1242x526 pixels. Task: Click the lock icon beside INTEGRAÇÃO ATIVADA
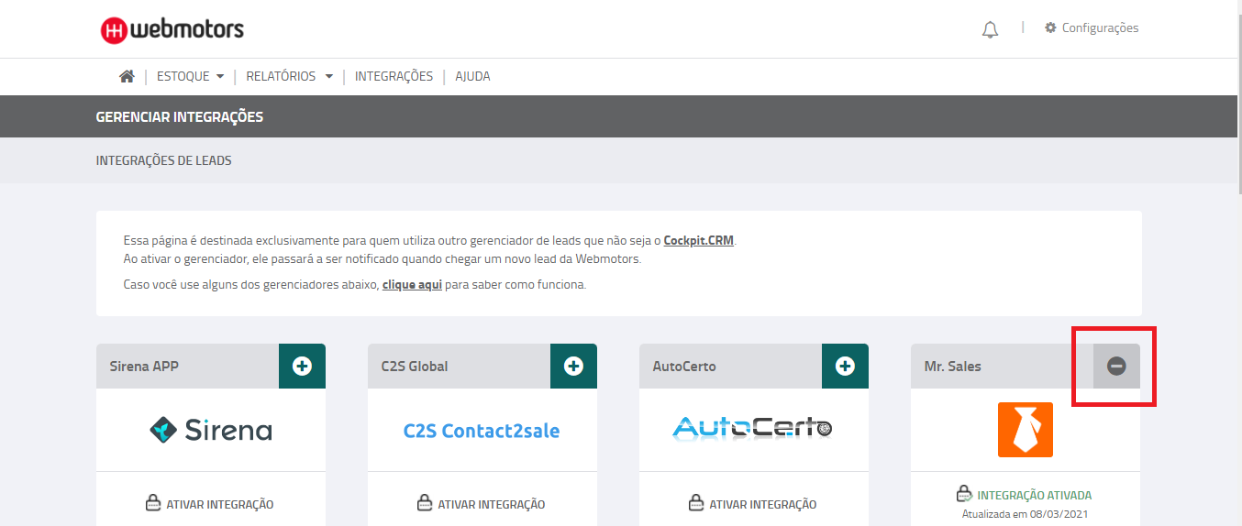(964, 493)
